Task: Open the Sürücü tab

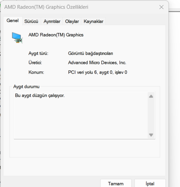Action: click(31, 22)
